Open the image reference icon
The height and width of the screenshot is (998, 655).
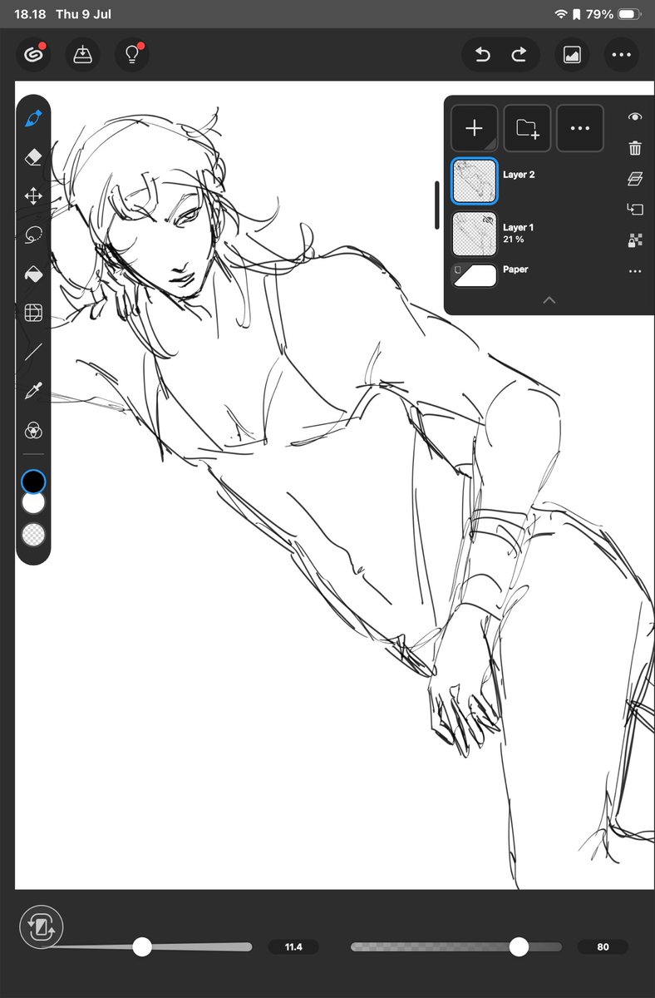click(572, 55)
